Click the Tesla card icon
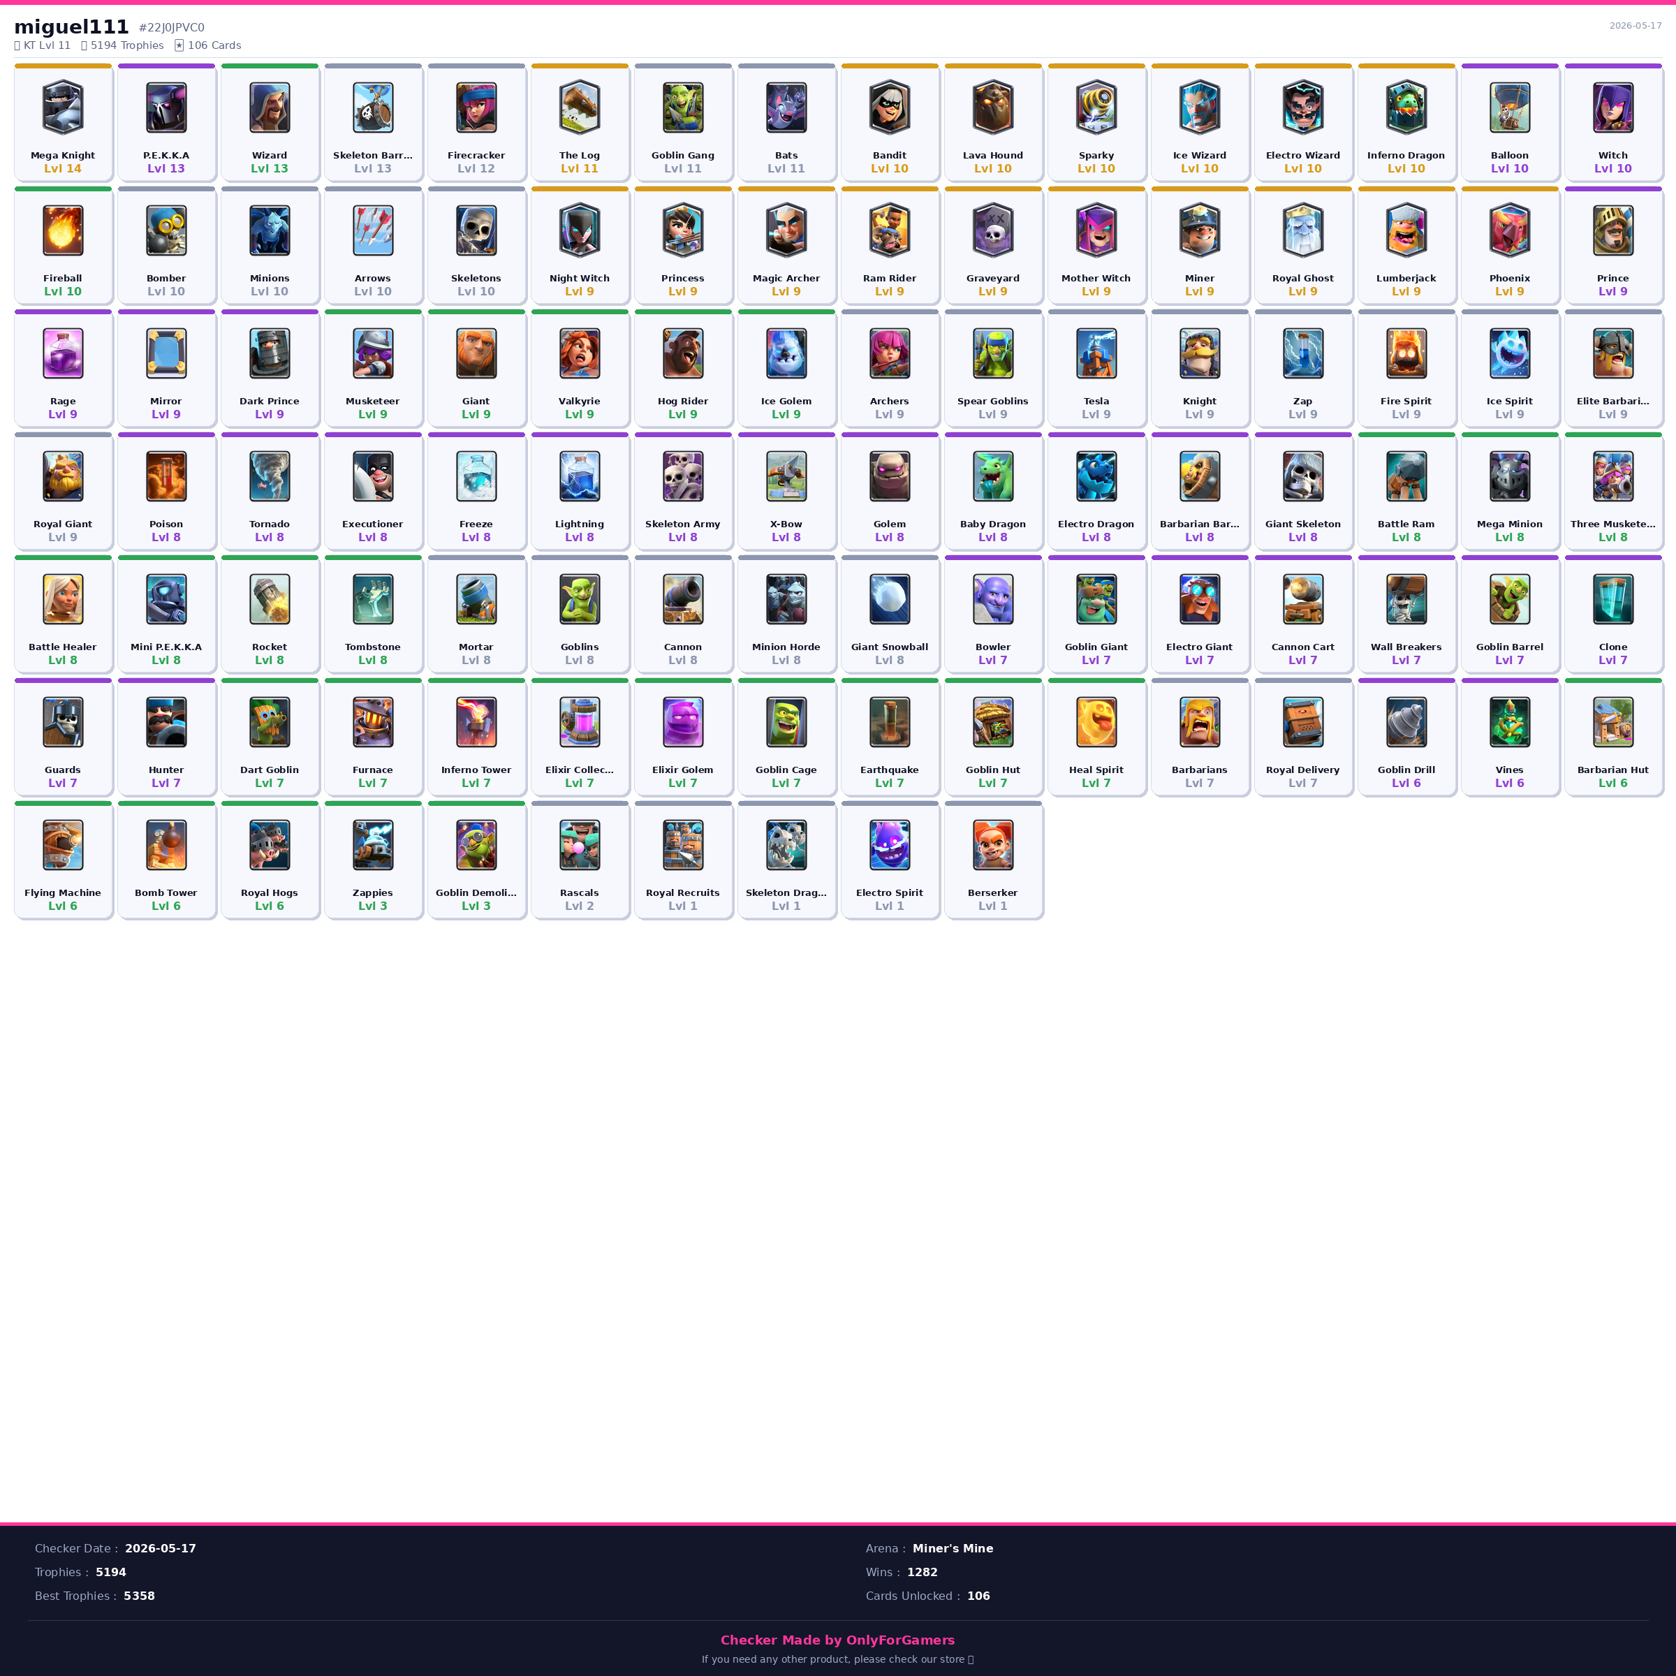The width and height of the screenshot is (1676, 1676). click(1096, 353)
